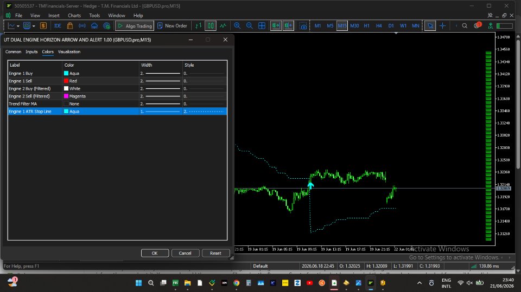This screenshot has width=521, height=292.
Task: Select the crosshair tool
Action: (x=443, y=25)
